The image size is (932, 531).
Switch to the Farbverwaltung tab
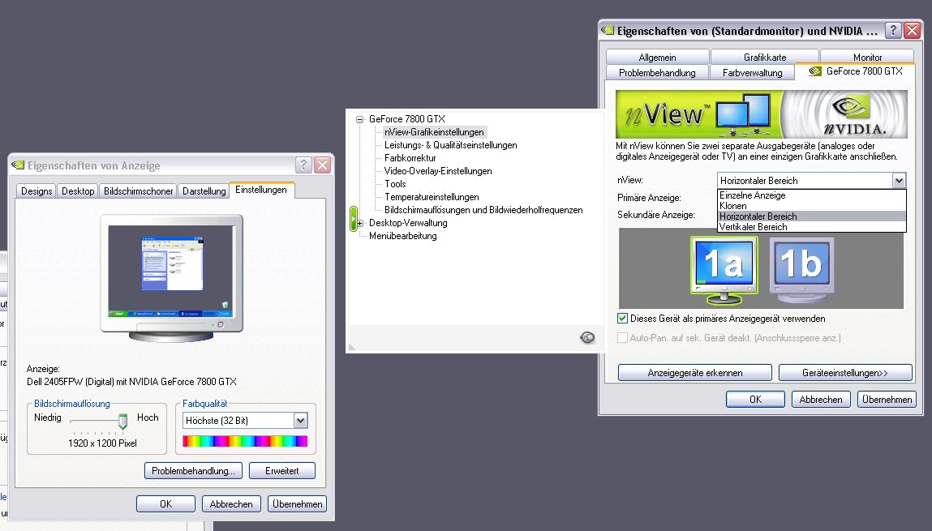[753, 72]
